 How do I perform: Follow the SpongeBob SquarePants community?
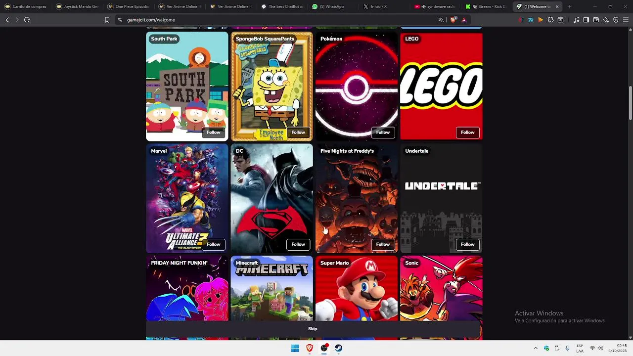[298, 133]
